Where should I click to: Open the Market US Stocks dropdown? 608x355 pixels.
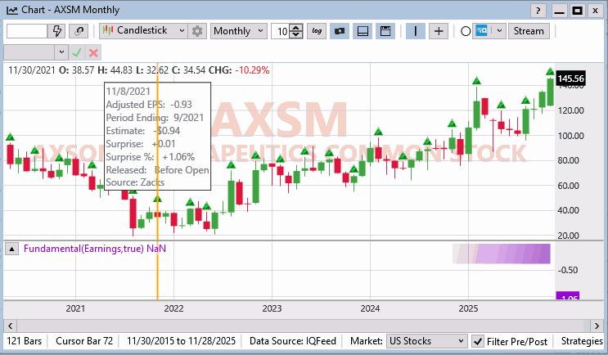[426, 341]
